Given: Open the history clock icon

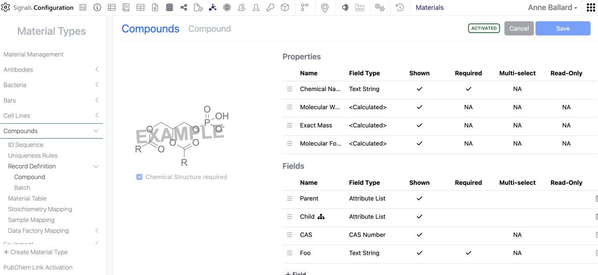Looking at the screenshot, I should click(400, 7).
